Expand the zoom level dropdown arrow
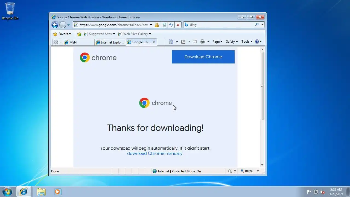This screenshot has width=350, height=197. (x=258, y=171)
